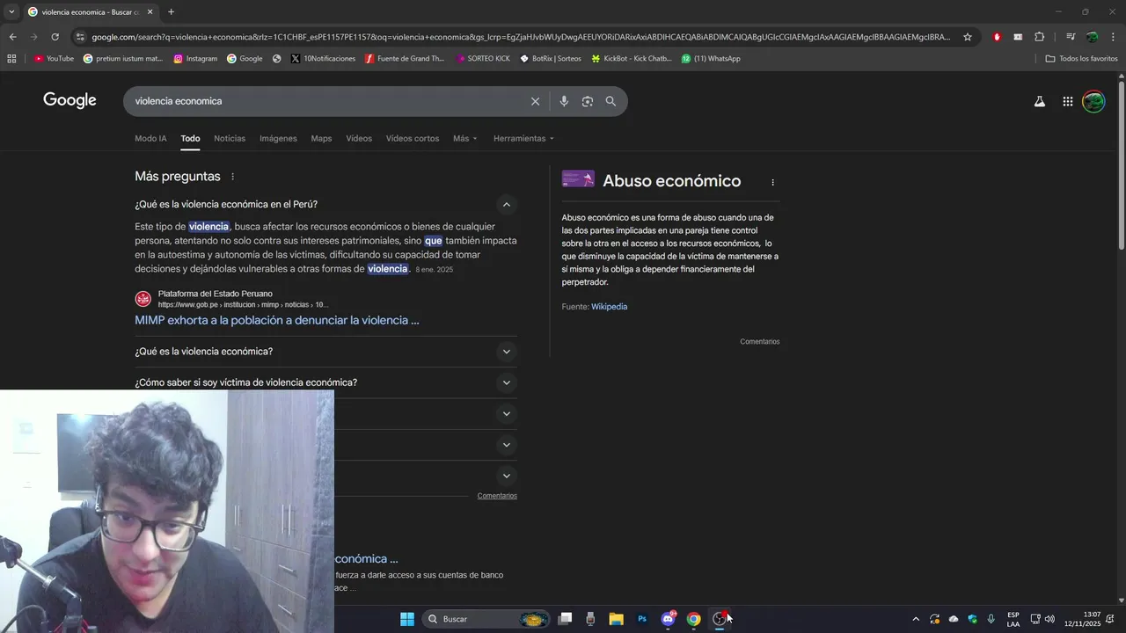Screen dimensions: 1126x633
Task: Open the Vídeos results tab
Action: coord(359,139)
